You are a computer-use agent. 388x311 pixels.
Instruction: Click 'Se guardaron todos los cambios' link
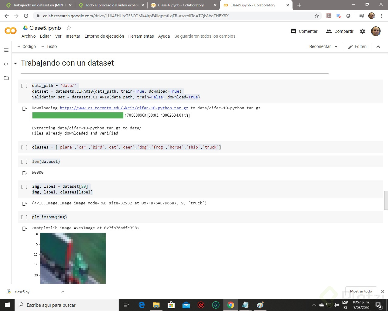pos(205,36)
